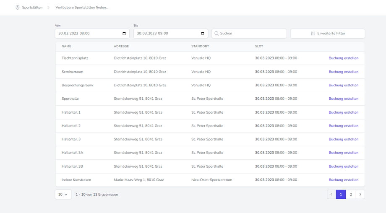Click St. Peter Sporthalle in the Sporthalle row
Viewport: 386px width, 213px height.
[x=207, y=99]
